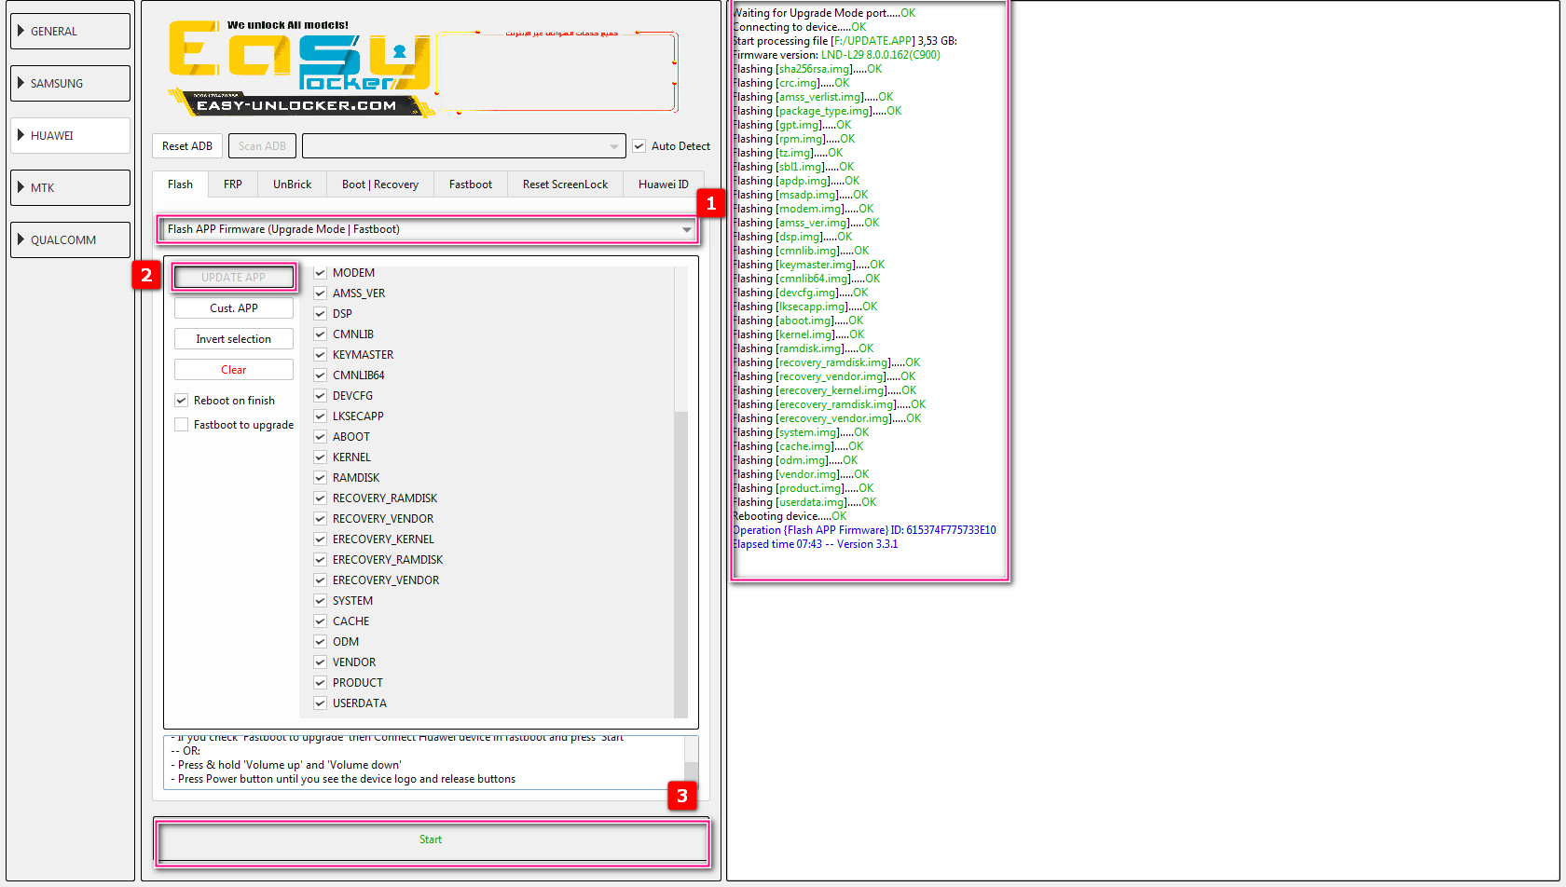The width and height of the screenshot is (1566, 887).
Task: Uncheck the ABOOT partition
Action: pos(320,437)
